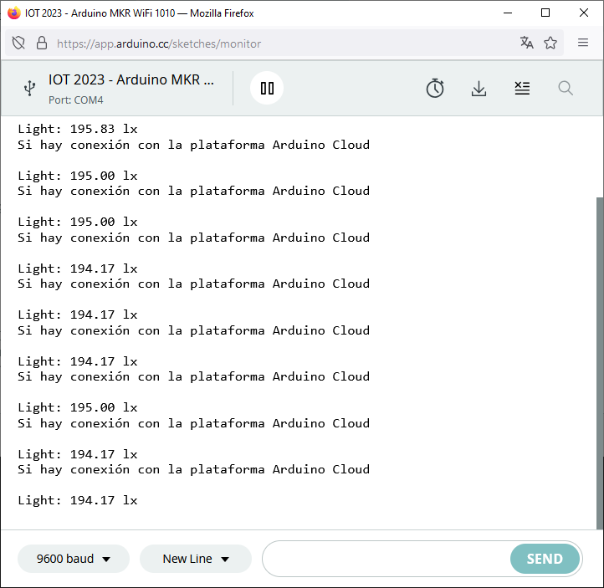Image resolution: width=604 pixels, height=588 pixels.
Task: Click the Firefox logo in title bar
Action: point(14,13)
